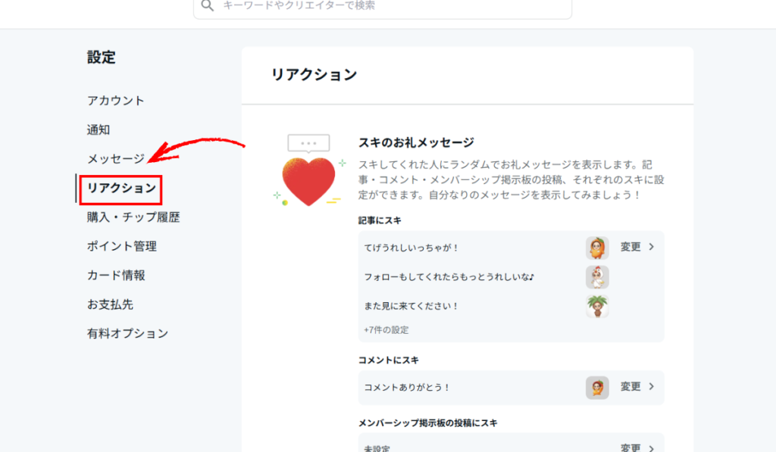Click avatar beside コメントありがとう！
Image resolution: width=776 pixels, height=452 pixels.
[x=597, y=387]
